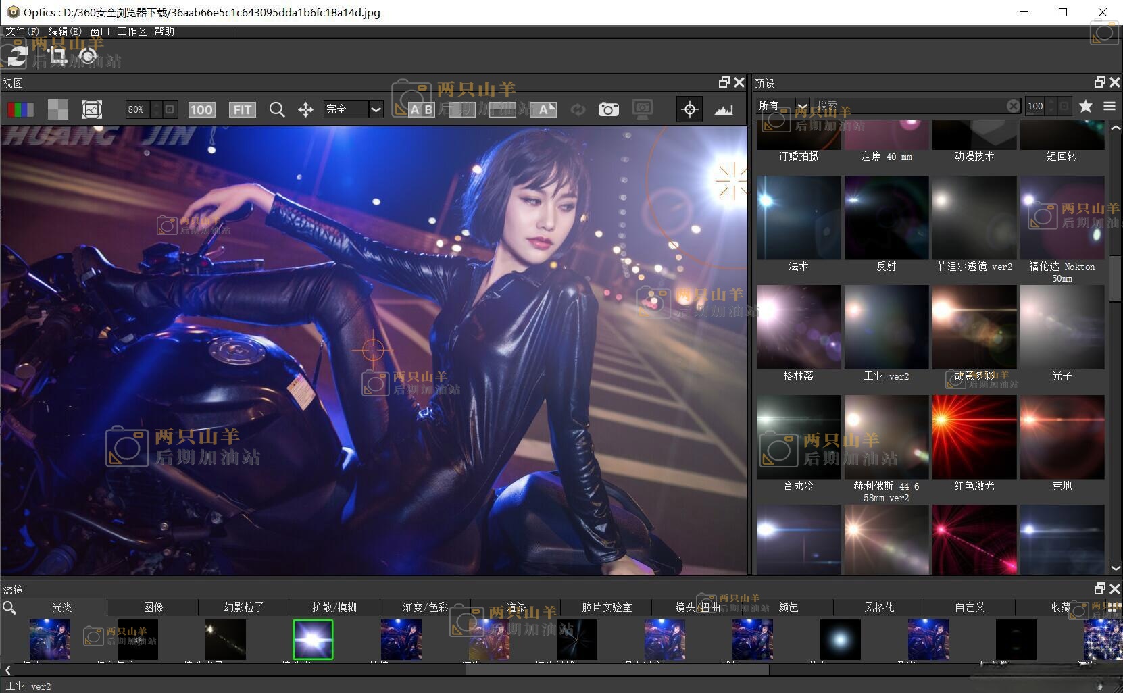Viewport: 1123px width, 693px height.
Task: Click the favorites star in presets
Action: coord(1086,106)
